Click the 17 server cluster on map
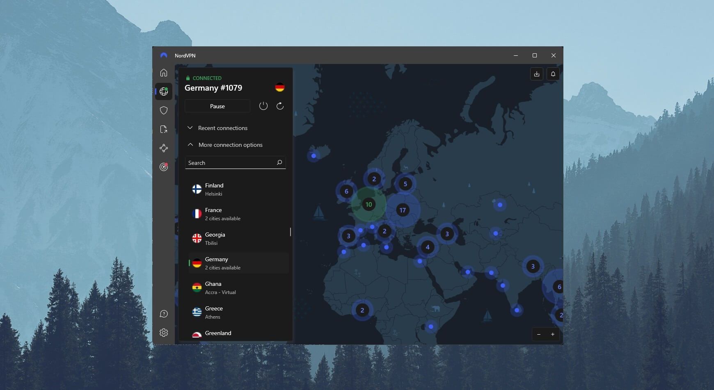 [403, 210]
